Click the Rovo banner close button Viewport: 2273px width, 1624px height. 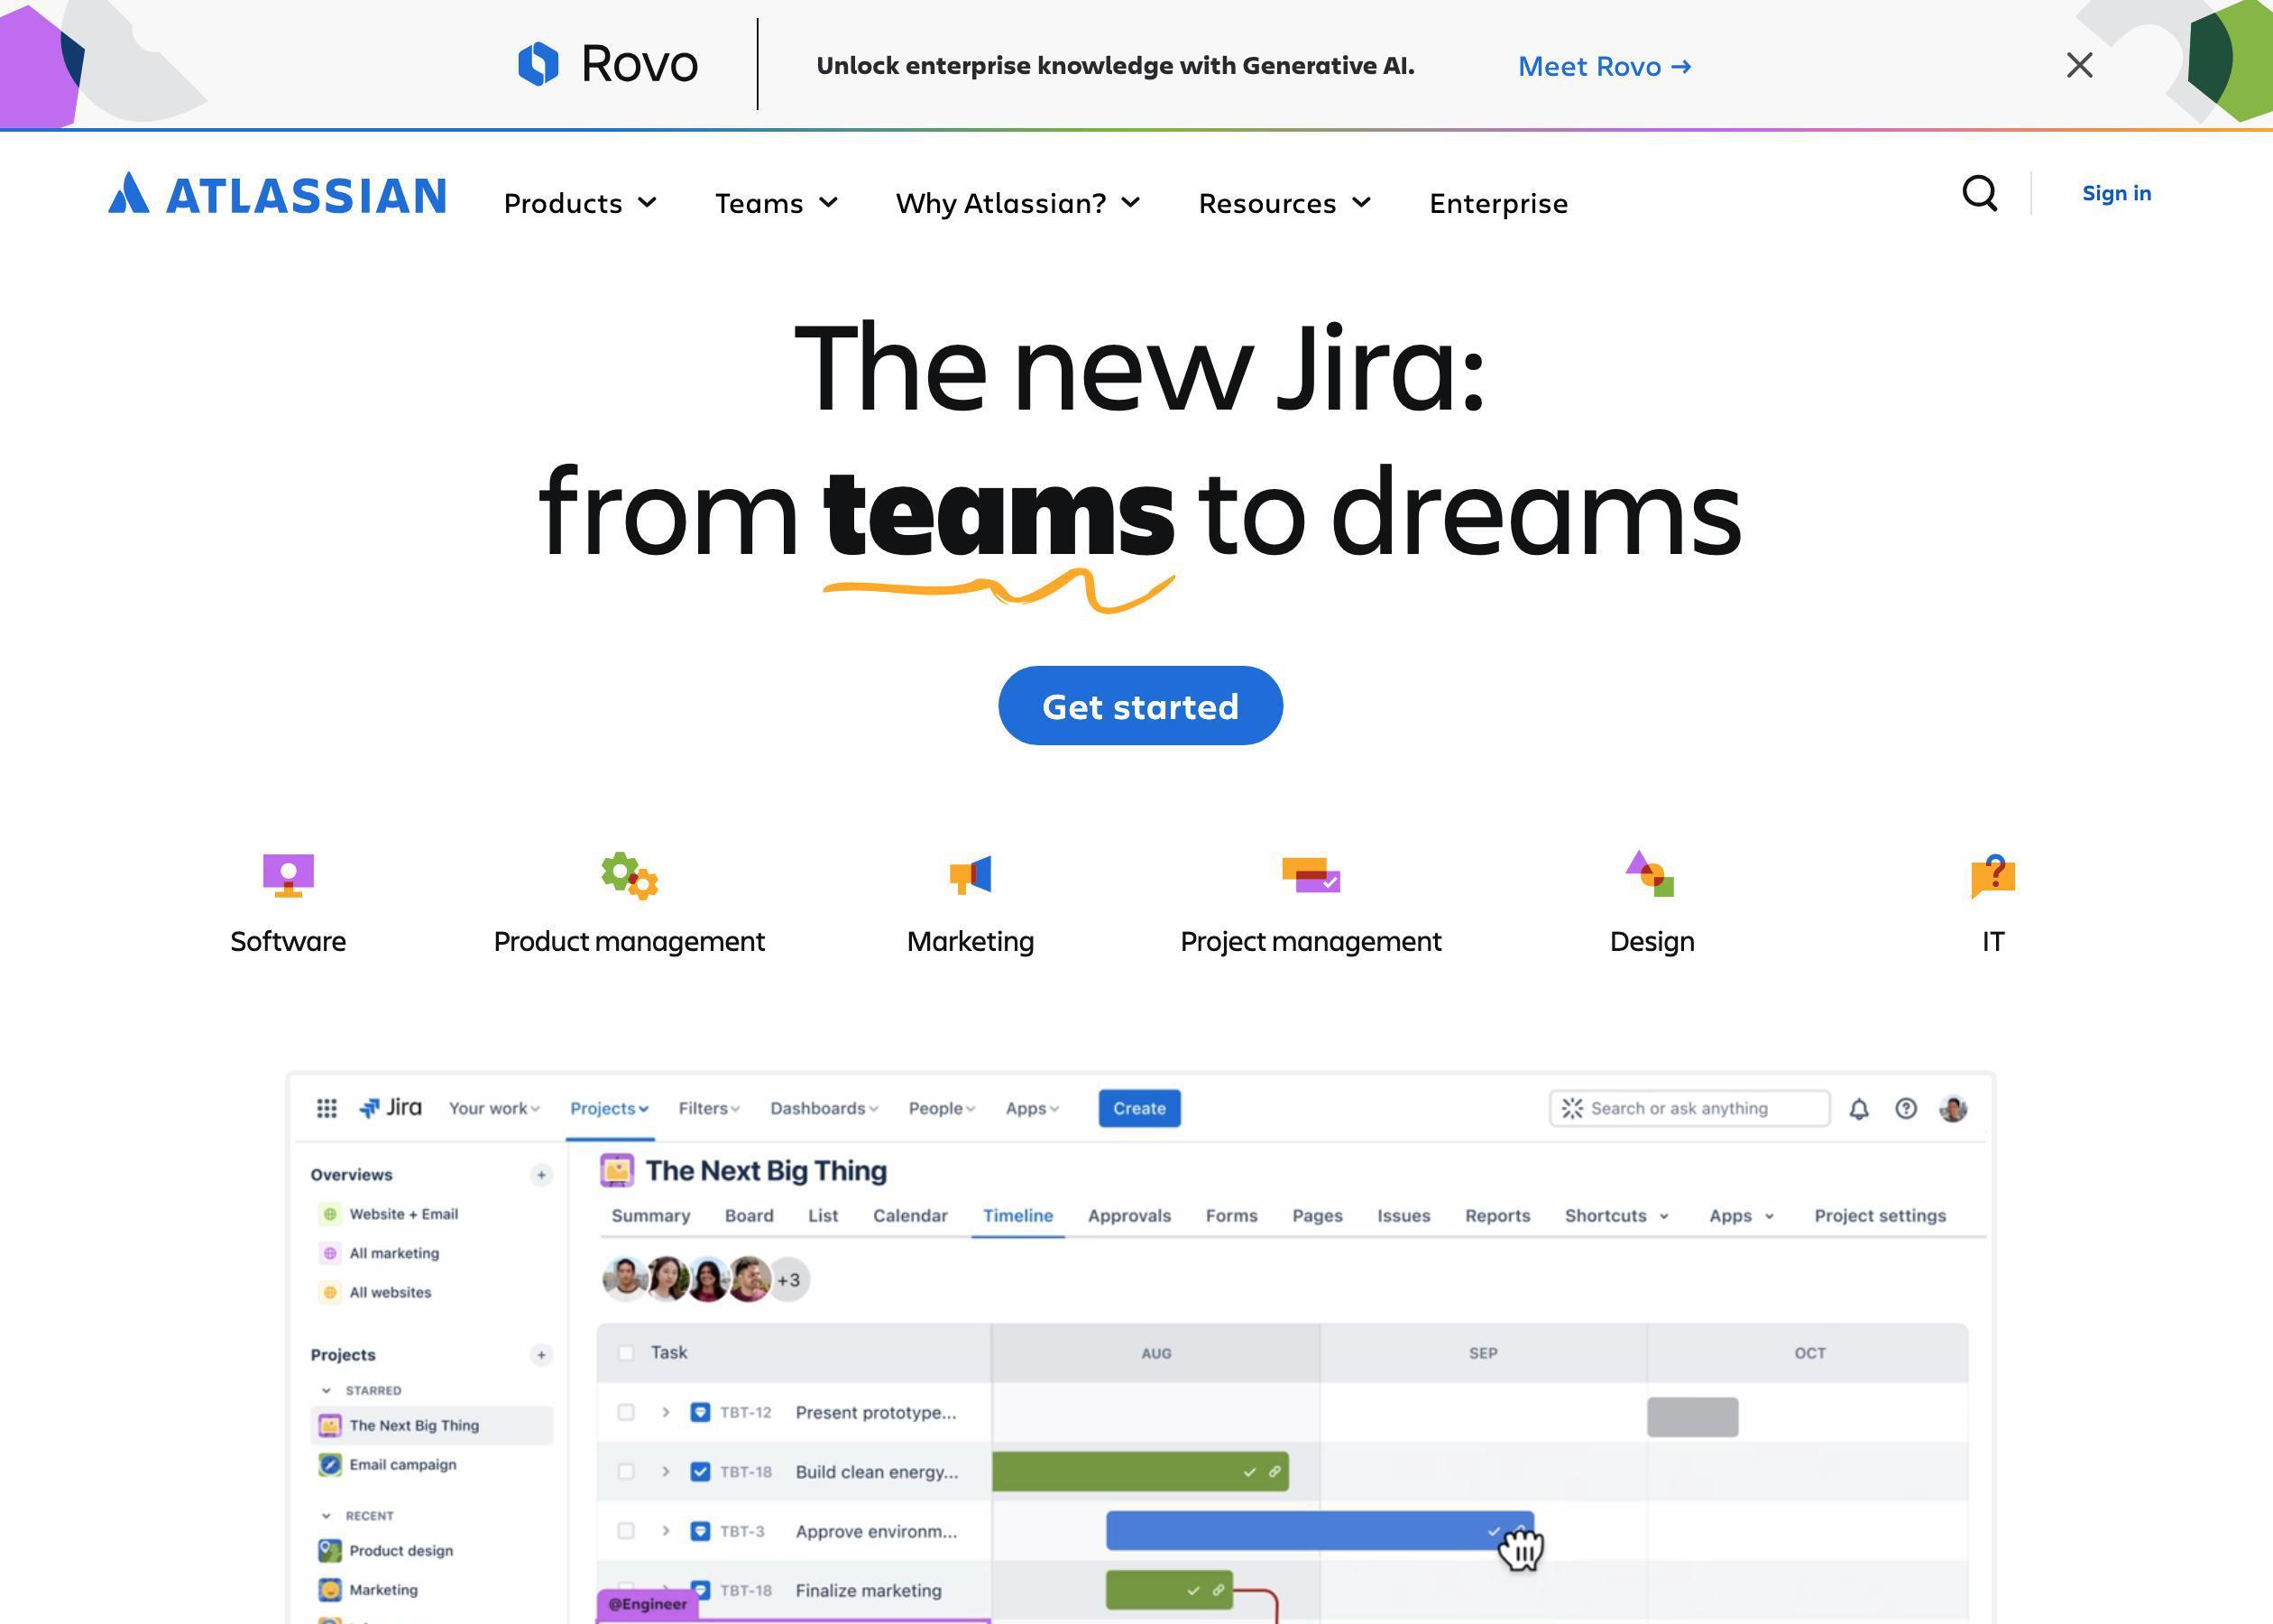[2080, 65]
